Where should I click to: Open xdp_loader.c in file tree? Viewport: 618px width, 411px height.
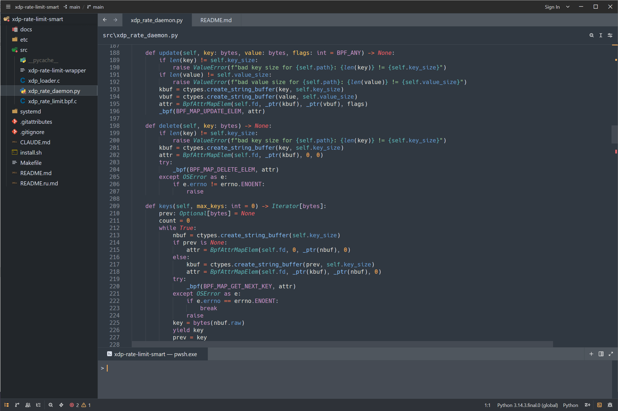coord(49,81)
